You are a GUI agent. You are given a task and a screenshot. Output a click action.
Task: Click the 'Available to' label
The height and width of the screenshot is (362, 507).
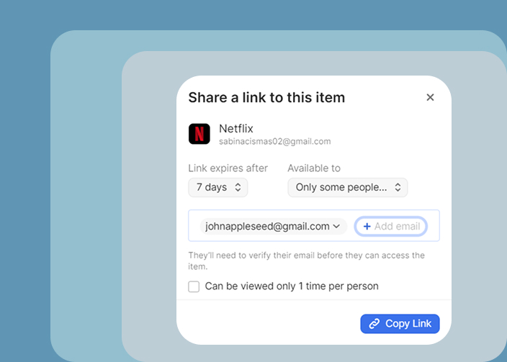(314, 168)
